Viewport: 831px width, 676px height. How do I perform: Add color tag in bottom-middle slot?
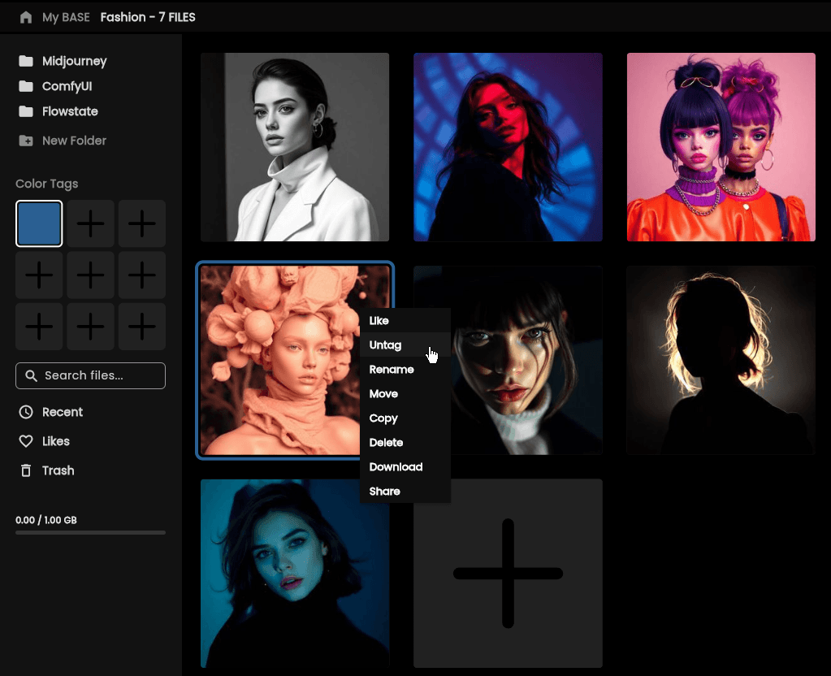91,326
